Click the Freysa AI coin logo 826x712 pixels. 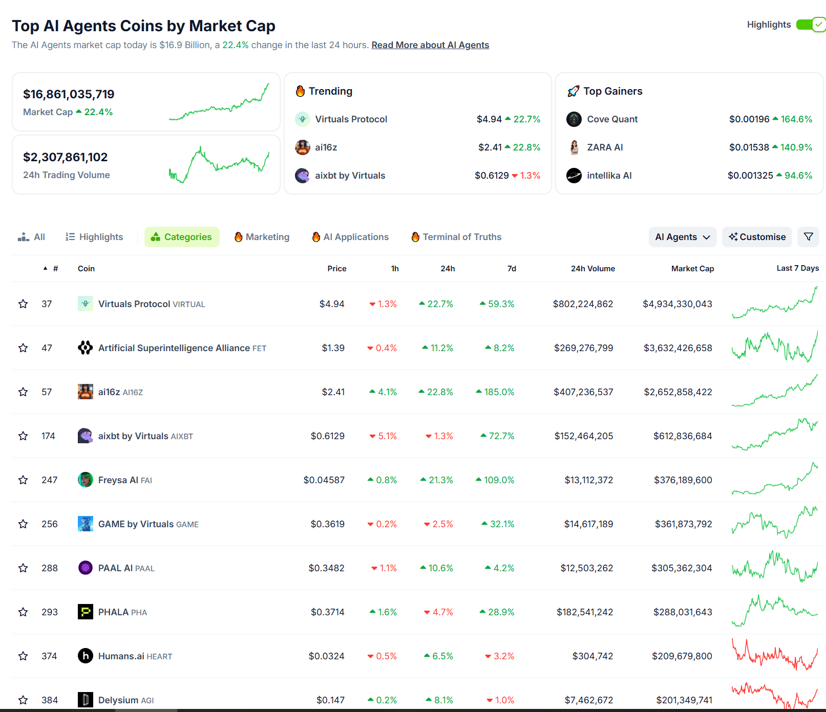click(x=86, y=480)
